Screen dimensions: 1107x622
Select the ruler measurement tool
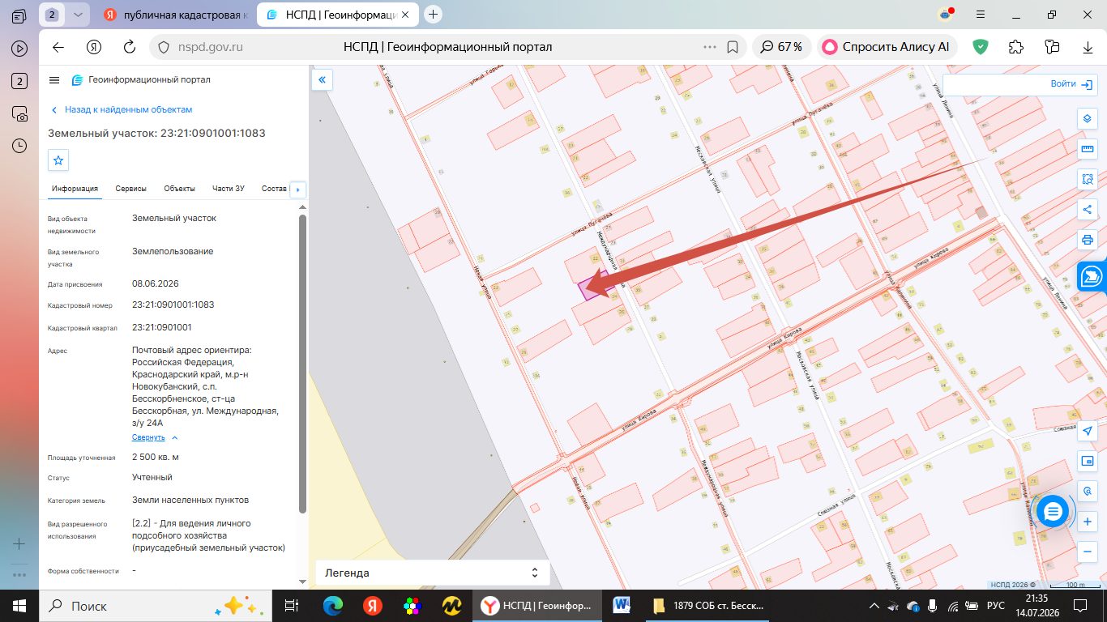pyautogui.click(x=1088, y=148)
